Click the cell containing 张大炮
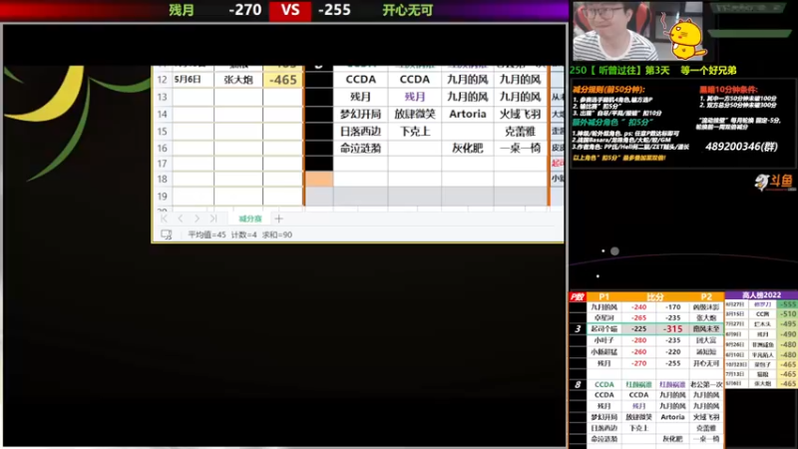 click(x=238, y=80)
